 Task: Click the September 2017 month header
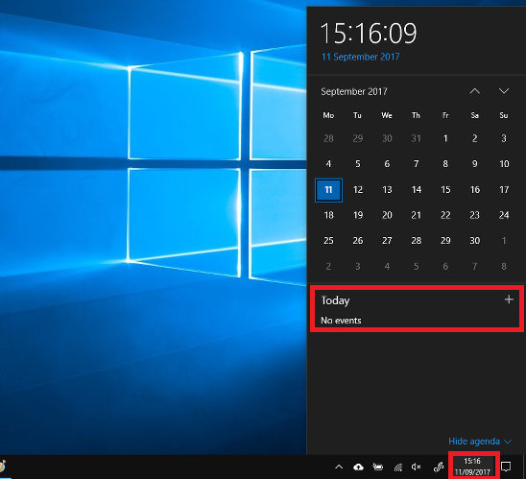[354, 91]
